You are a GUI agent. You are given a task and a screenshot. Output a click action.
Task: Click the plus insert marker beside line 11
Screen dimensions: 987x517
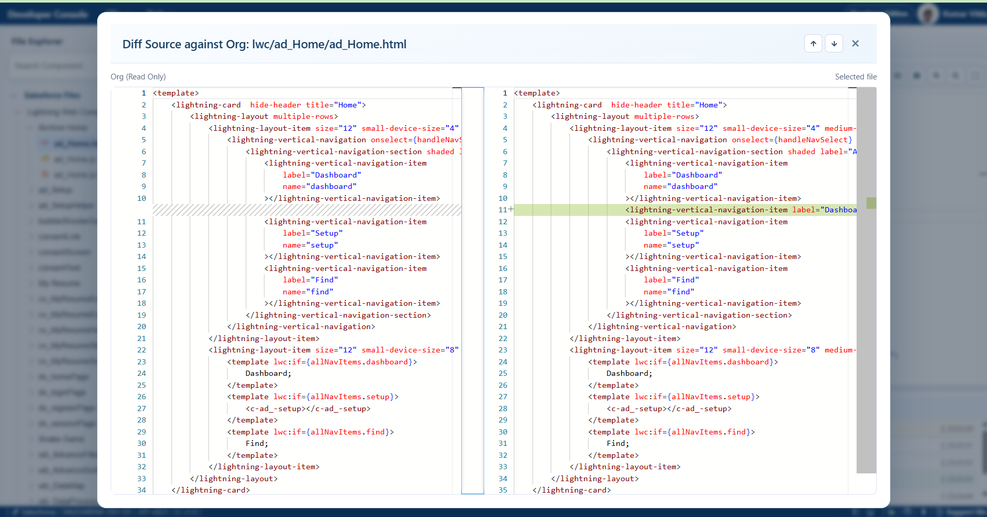[x=511, y=210]
